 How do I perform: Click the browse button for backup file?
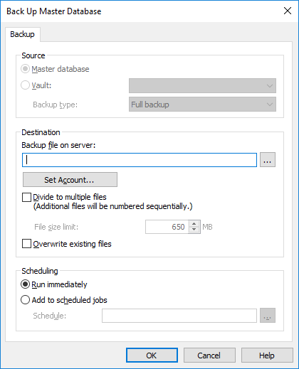[268, 160]
